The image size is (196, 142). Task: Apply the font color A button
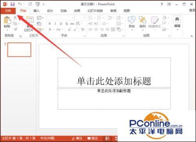tap(50, 30)
